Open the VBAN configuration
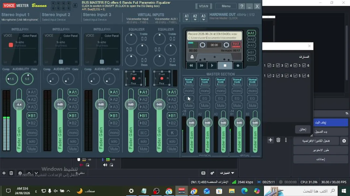 [x=204, y=6]
